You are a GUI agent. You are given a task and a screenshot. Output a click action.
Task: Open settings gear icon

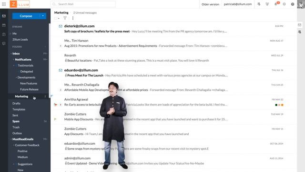click(284, 4)
